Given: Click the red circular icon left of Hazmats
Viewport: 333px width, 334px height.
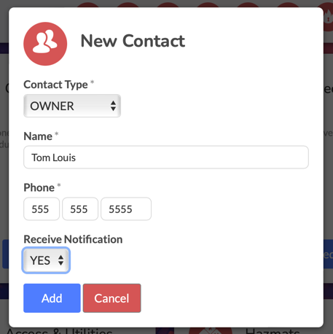Looking at the screenshot, I should [x=211, y=330].
